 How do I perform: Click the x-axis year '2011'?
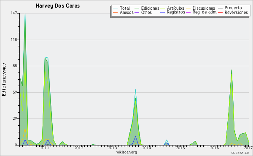[x=45, y=148]
